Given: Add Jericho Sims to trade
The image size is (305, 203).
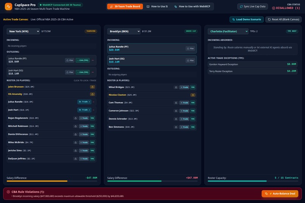Looking at the screenshot, I should coord(84,151).
